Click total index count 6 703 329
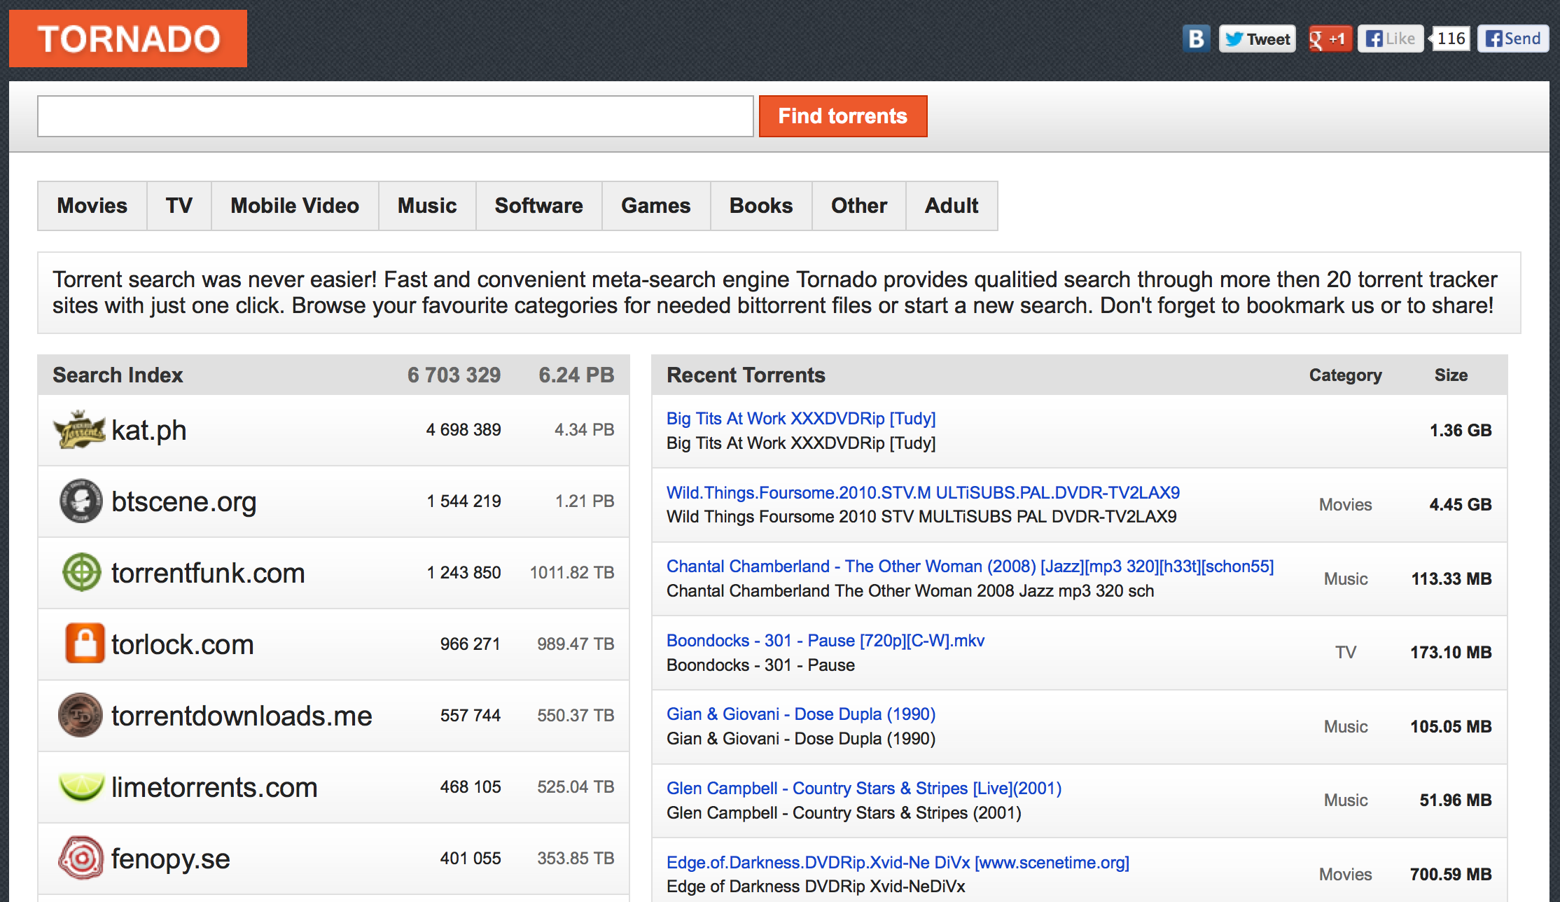 pos(454,375)
